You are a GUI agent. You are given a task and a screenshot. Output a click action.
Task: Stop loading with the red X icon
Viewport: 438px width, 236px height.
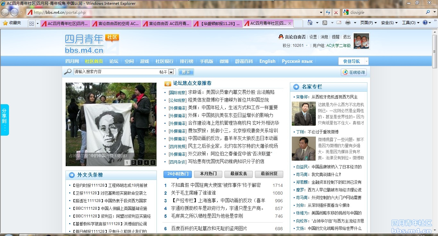[x=336, y=12]
